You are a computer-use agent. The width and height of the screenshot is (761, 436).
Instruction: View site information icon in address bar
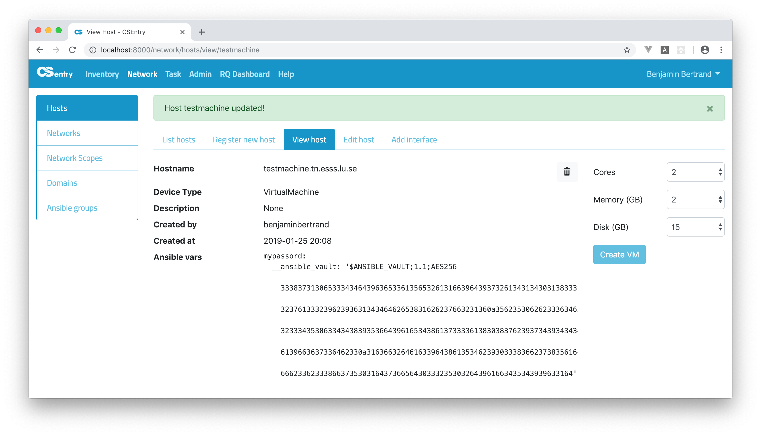tap(93, 50)
